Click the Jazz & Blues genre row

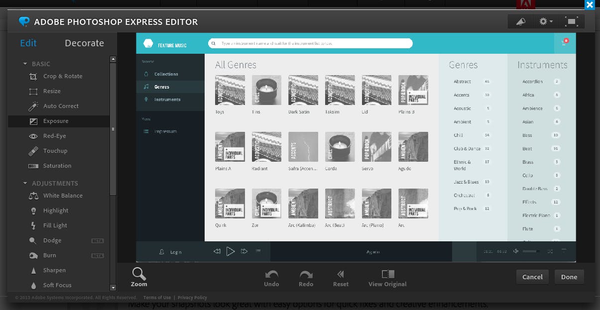pos(472,182)
